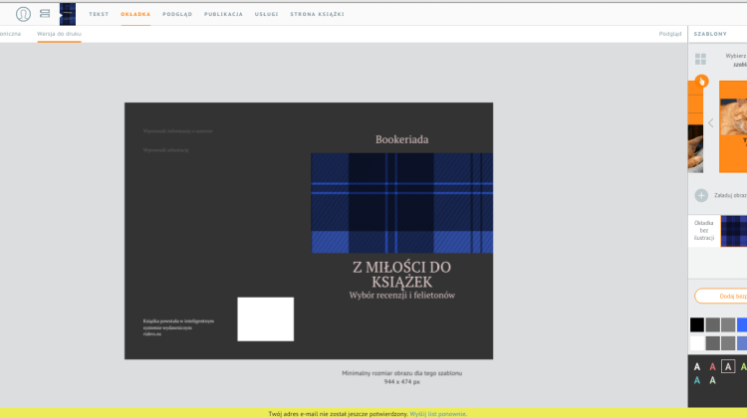
Task: Open the PODGLĄD tab
Action: [177, 14]
